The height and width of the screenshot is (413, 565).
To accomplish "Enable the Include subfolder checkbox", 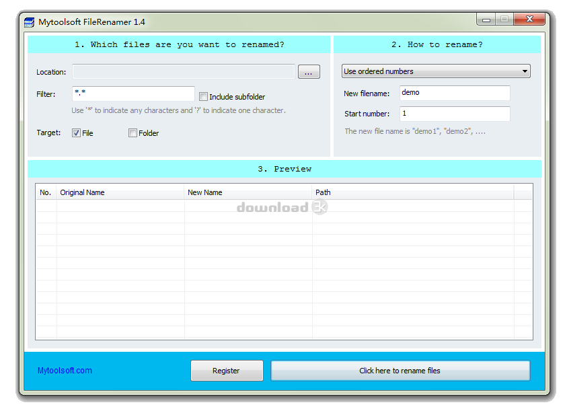I will coord(204,97).
